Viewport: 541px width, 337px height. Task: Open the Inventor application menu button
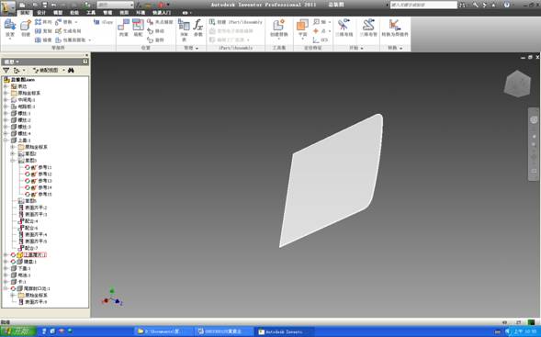pyautogui.click(x=8, y=7)
